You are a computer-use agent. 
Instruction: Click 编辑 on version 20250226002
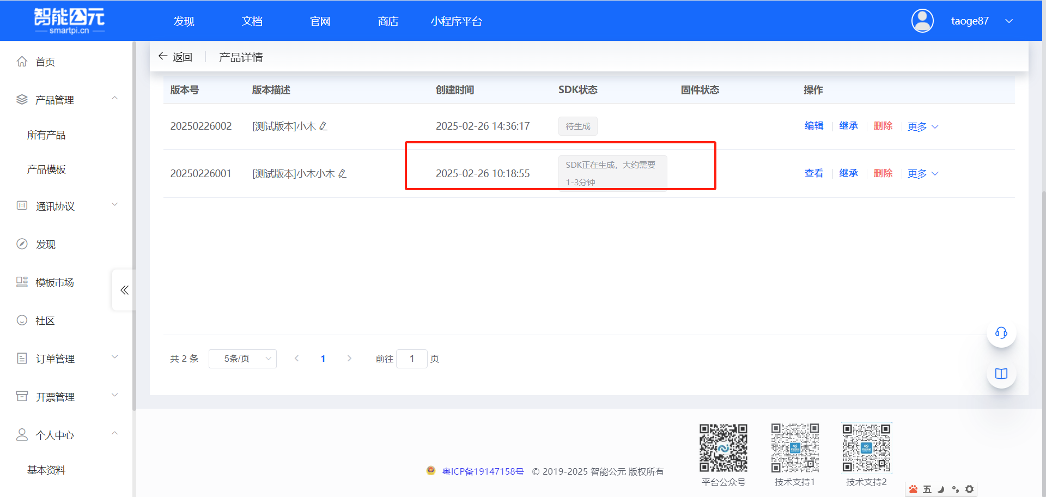(x=814, y=126)
